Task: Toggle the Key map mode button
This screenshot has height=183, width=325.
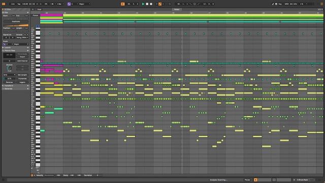Action: point(280,4)
